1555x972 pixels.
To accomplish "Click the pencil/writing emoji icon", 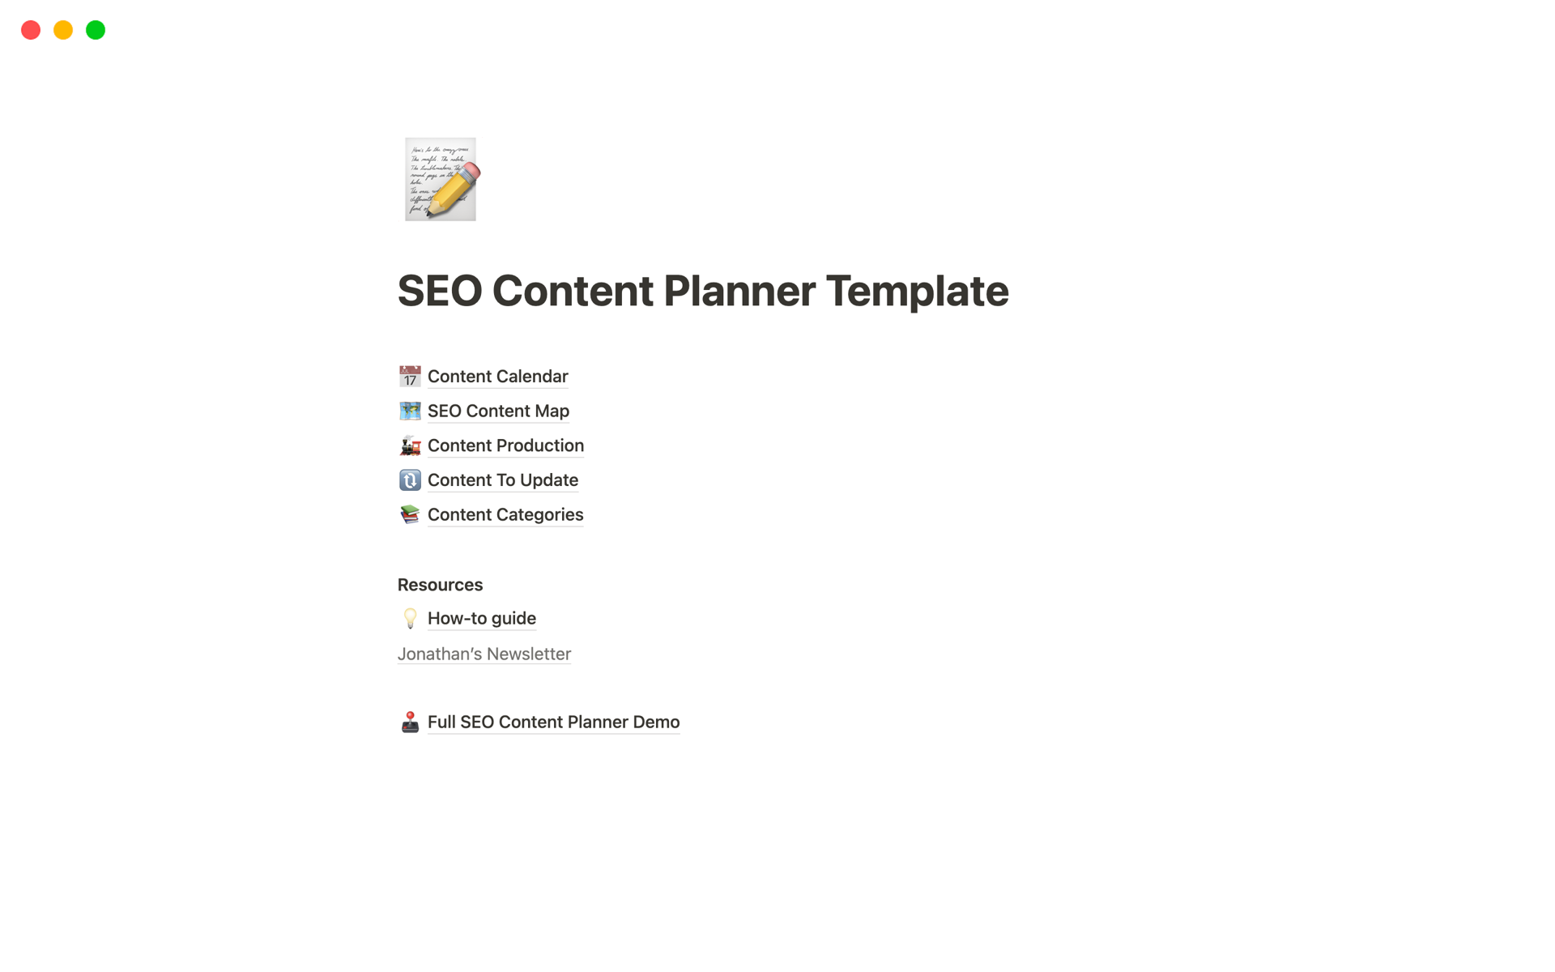I will 441,179.
